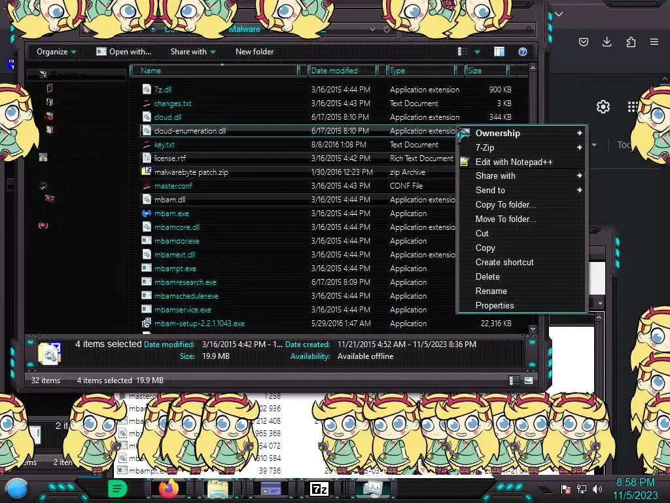Select Copy from context menu
This screenshot has height=503, width=670.
coord(520,248)
